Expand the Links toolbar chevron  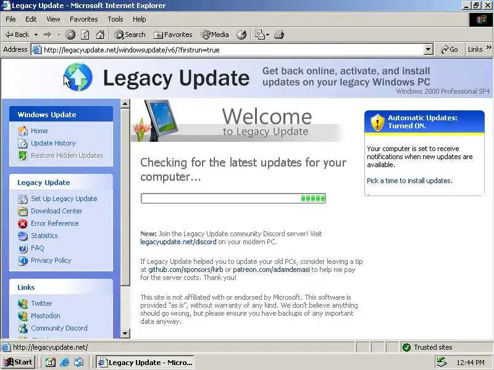[488, 47]
